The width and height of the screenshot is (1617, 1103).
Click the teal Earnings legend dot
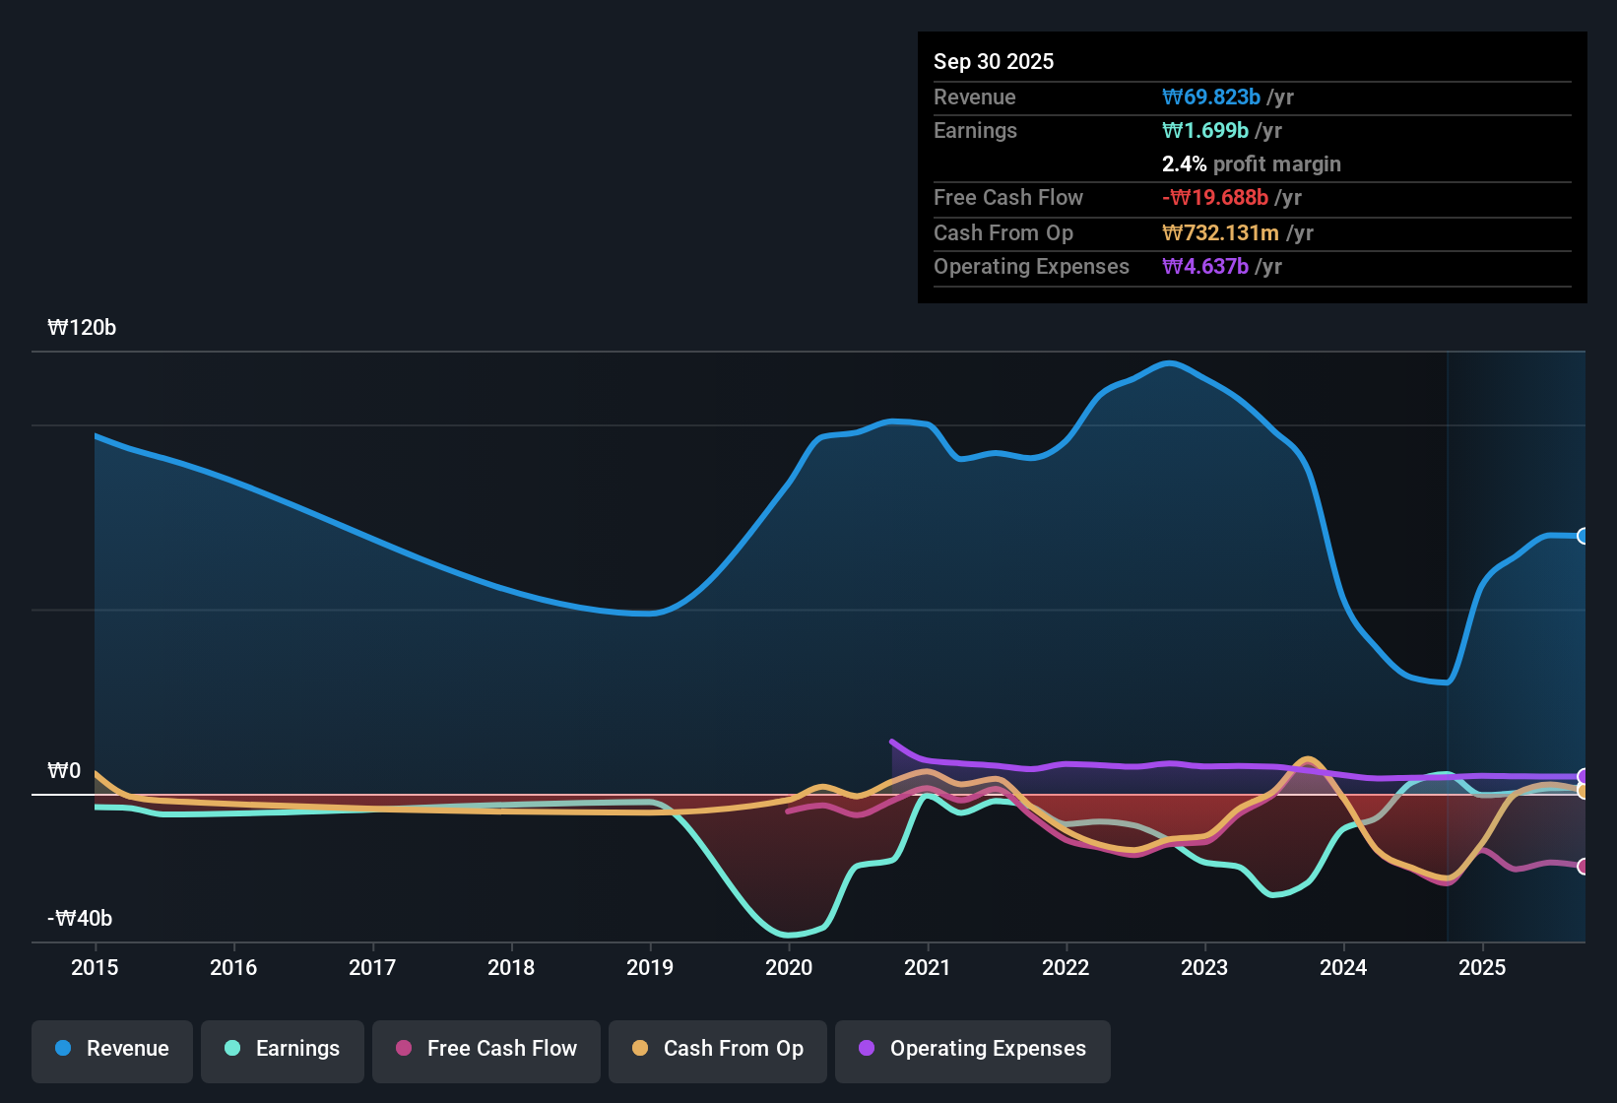click(232, 1049)
